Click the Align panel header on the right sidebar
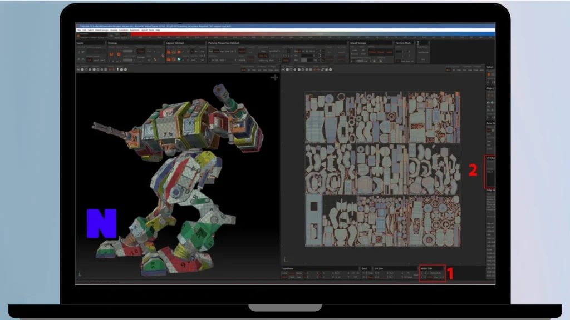Viewport: 570px width, 320px height. click(490, 88)
